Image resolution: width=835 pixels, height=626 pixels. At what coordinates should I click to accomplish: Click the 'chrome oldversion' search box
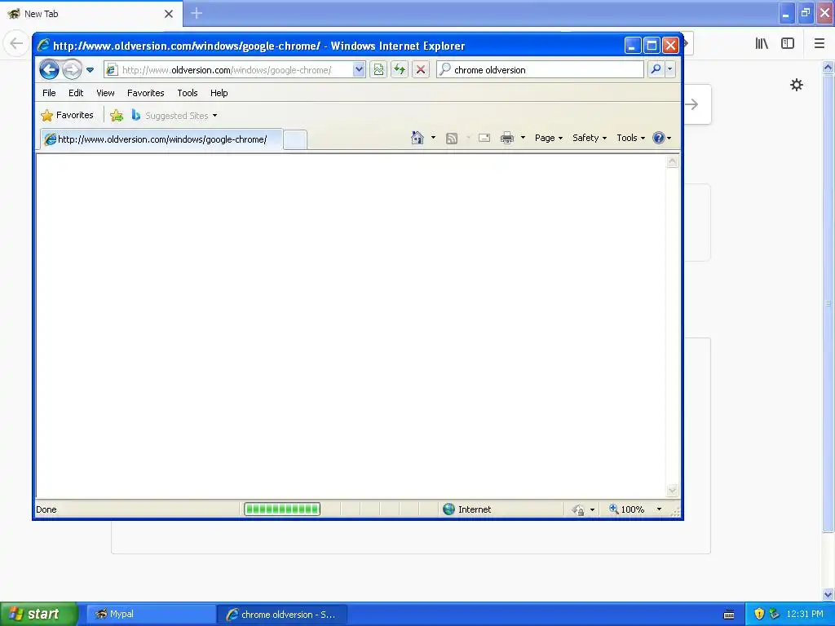[x=541, y=70]
